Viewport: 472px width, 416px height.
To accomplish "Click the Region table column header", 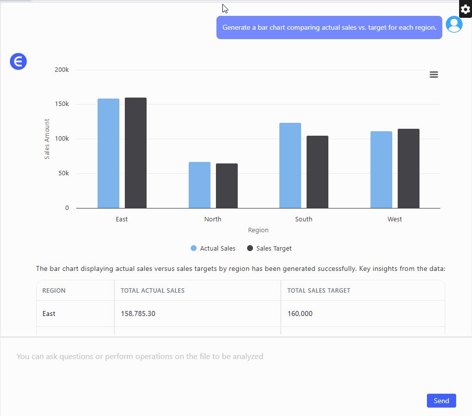I will tap(54, 291).
